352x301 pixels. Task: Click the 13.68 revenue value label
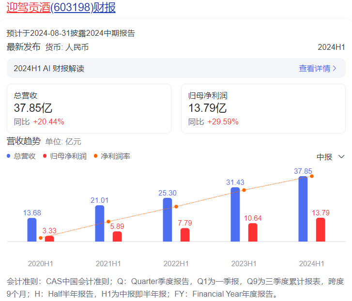32,212
